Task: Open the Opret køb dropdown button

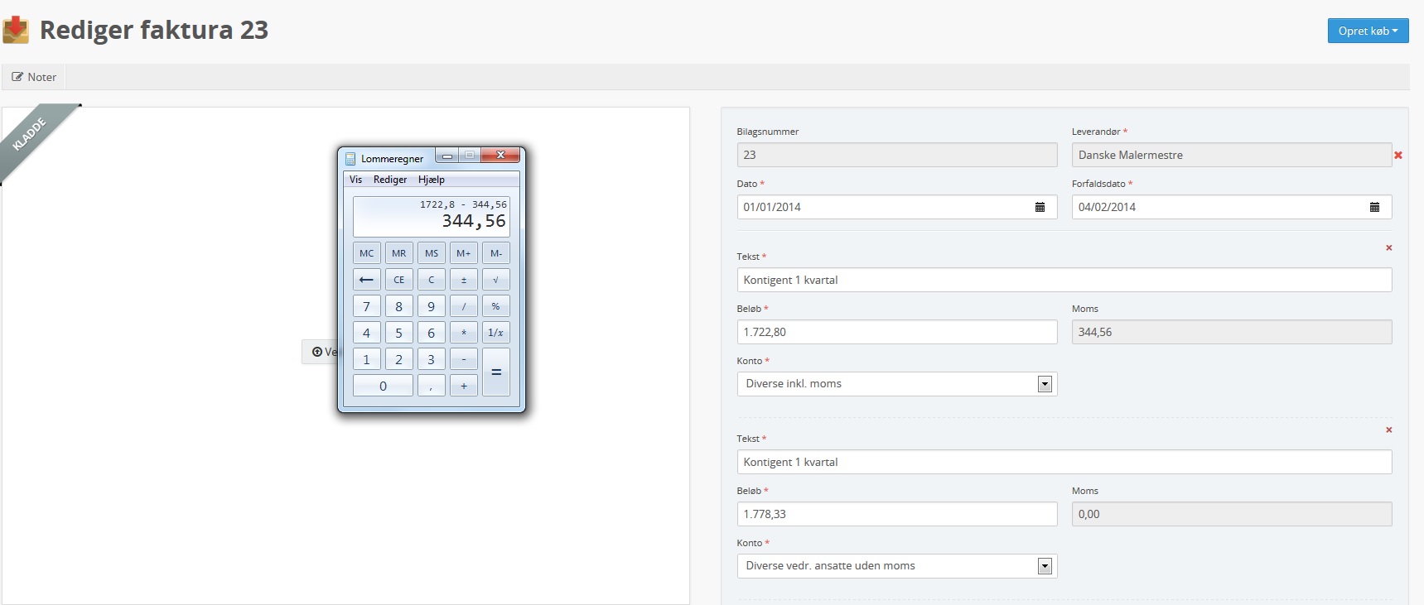Action: [1368, 31]
